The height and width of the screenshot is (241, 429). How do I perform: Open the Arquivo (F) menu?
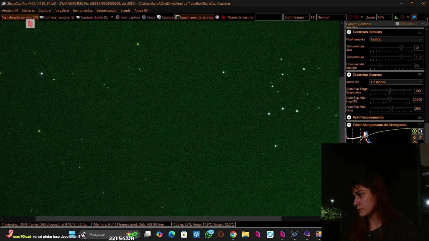coord(10,10)
